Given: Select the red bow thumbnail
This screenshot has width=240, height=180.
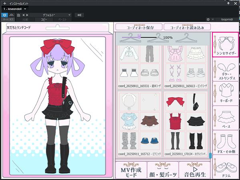Looking at the screenshot, I should click(x=175, y=102).
